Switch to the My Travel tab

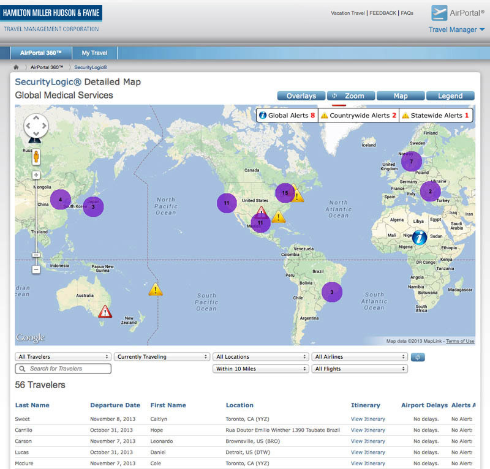pyautogui.click(x=94, y=53)
